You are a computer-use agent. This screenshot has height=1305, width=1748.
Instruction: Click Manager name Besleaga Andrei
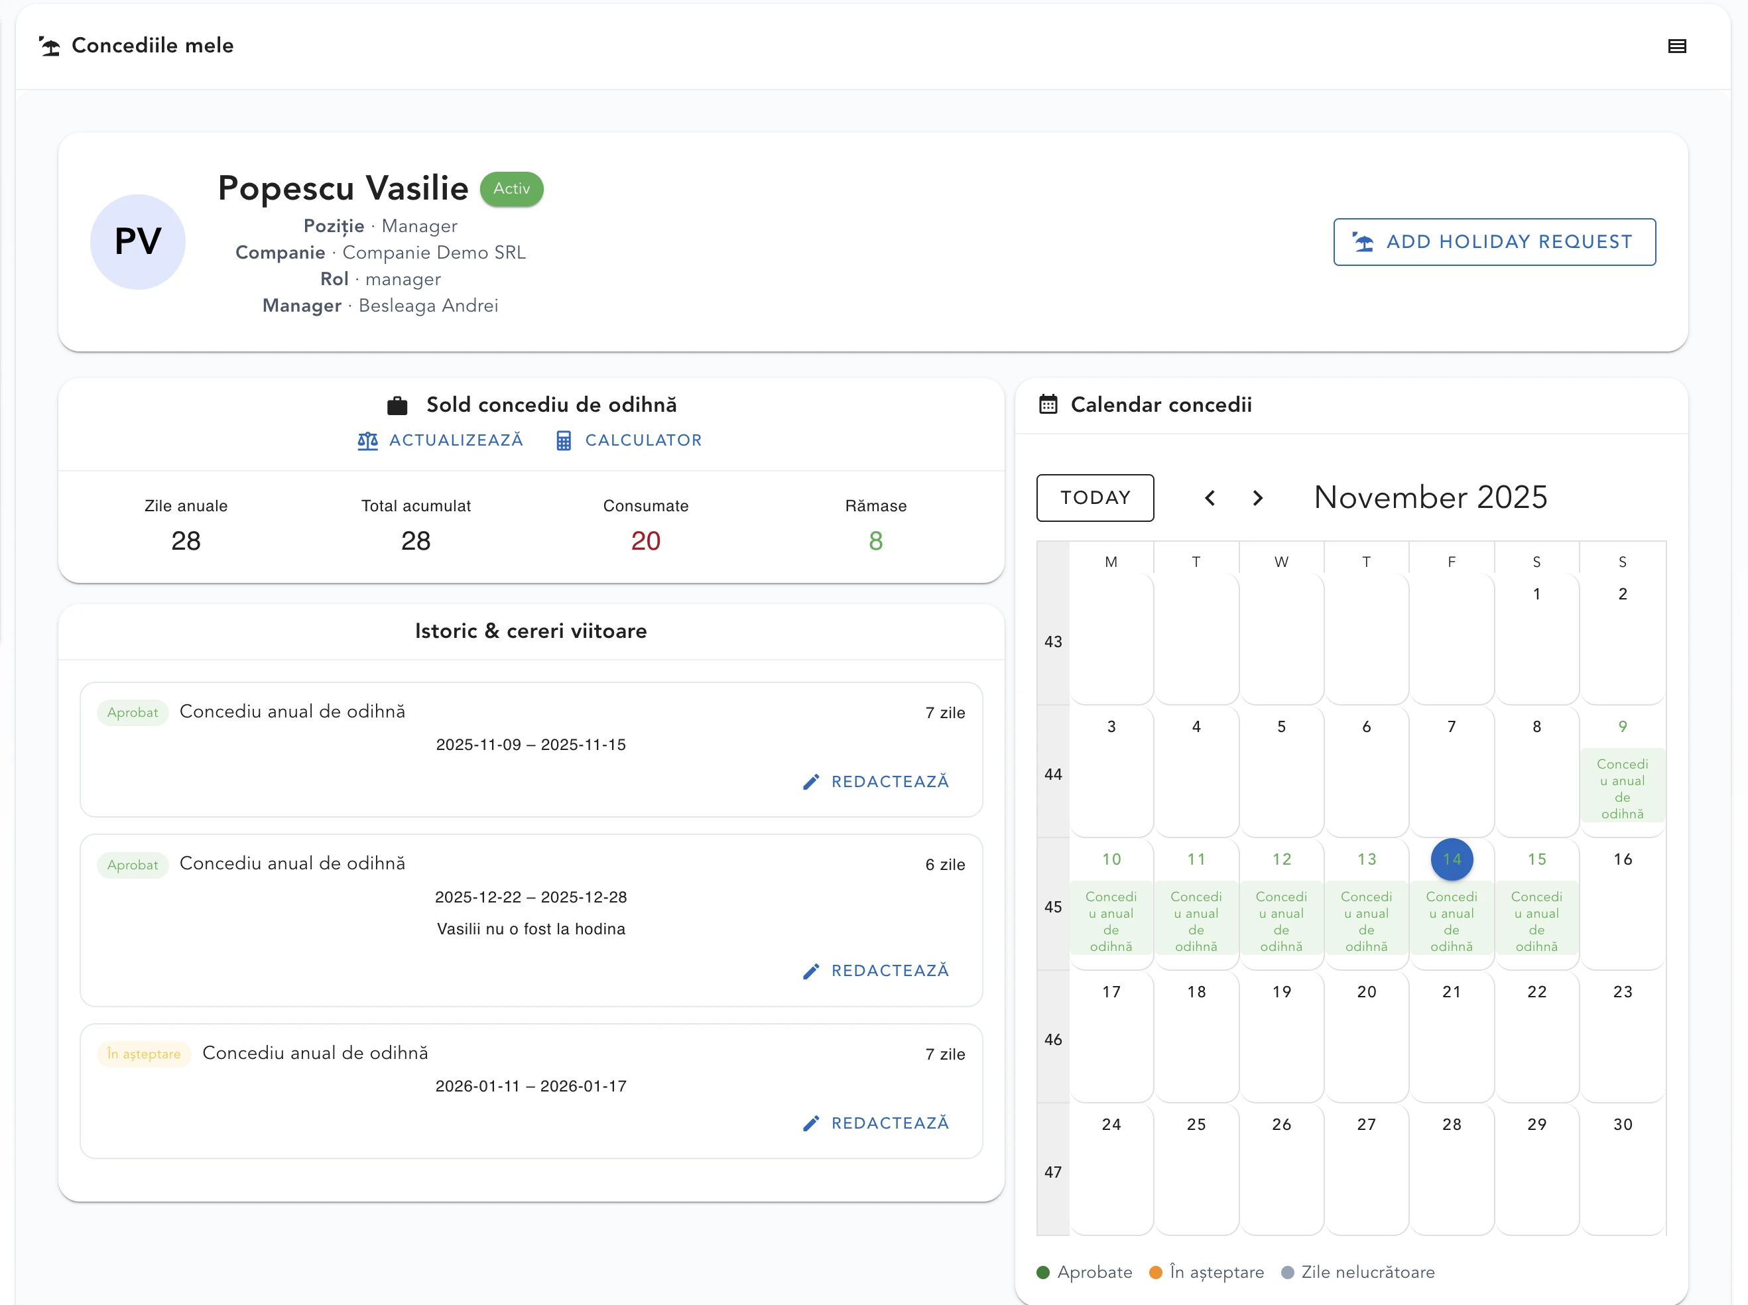pos(428,306)
